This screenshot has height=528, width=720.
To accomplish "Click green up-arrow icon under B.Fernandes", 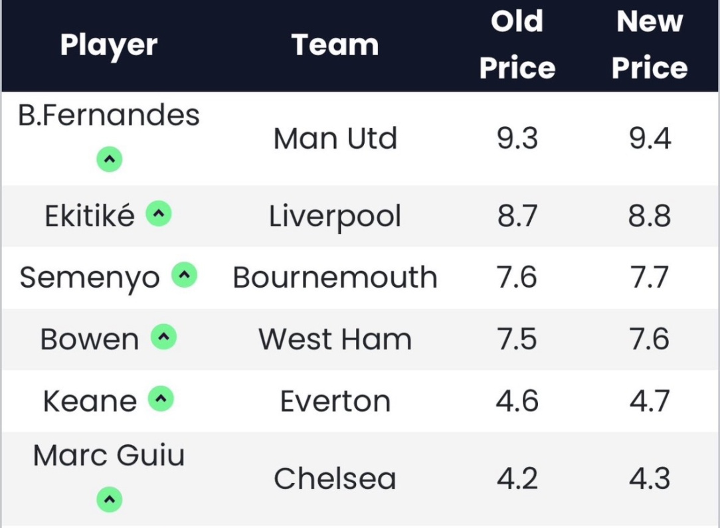I will pos(110,159).
